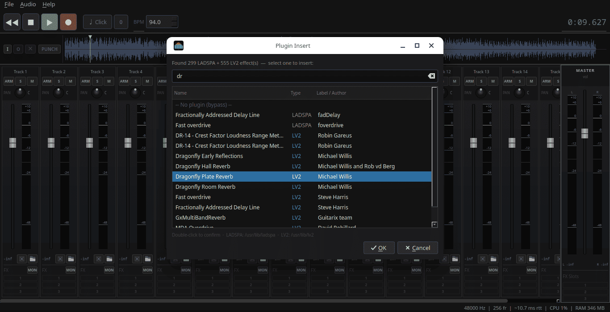Open the folder icon on Track 3
The width and height of the screenshot is (610, 312).
109,259
